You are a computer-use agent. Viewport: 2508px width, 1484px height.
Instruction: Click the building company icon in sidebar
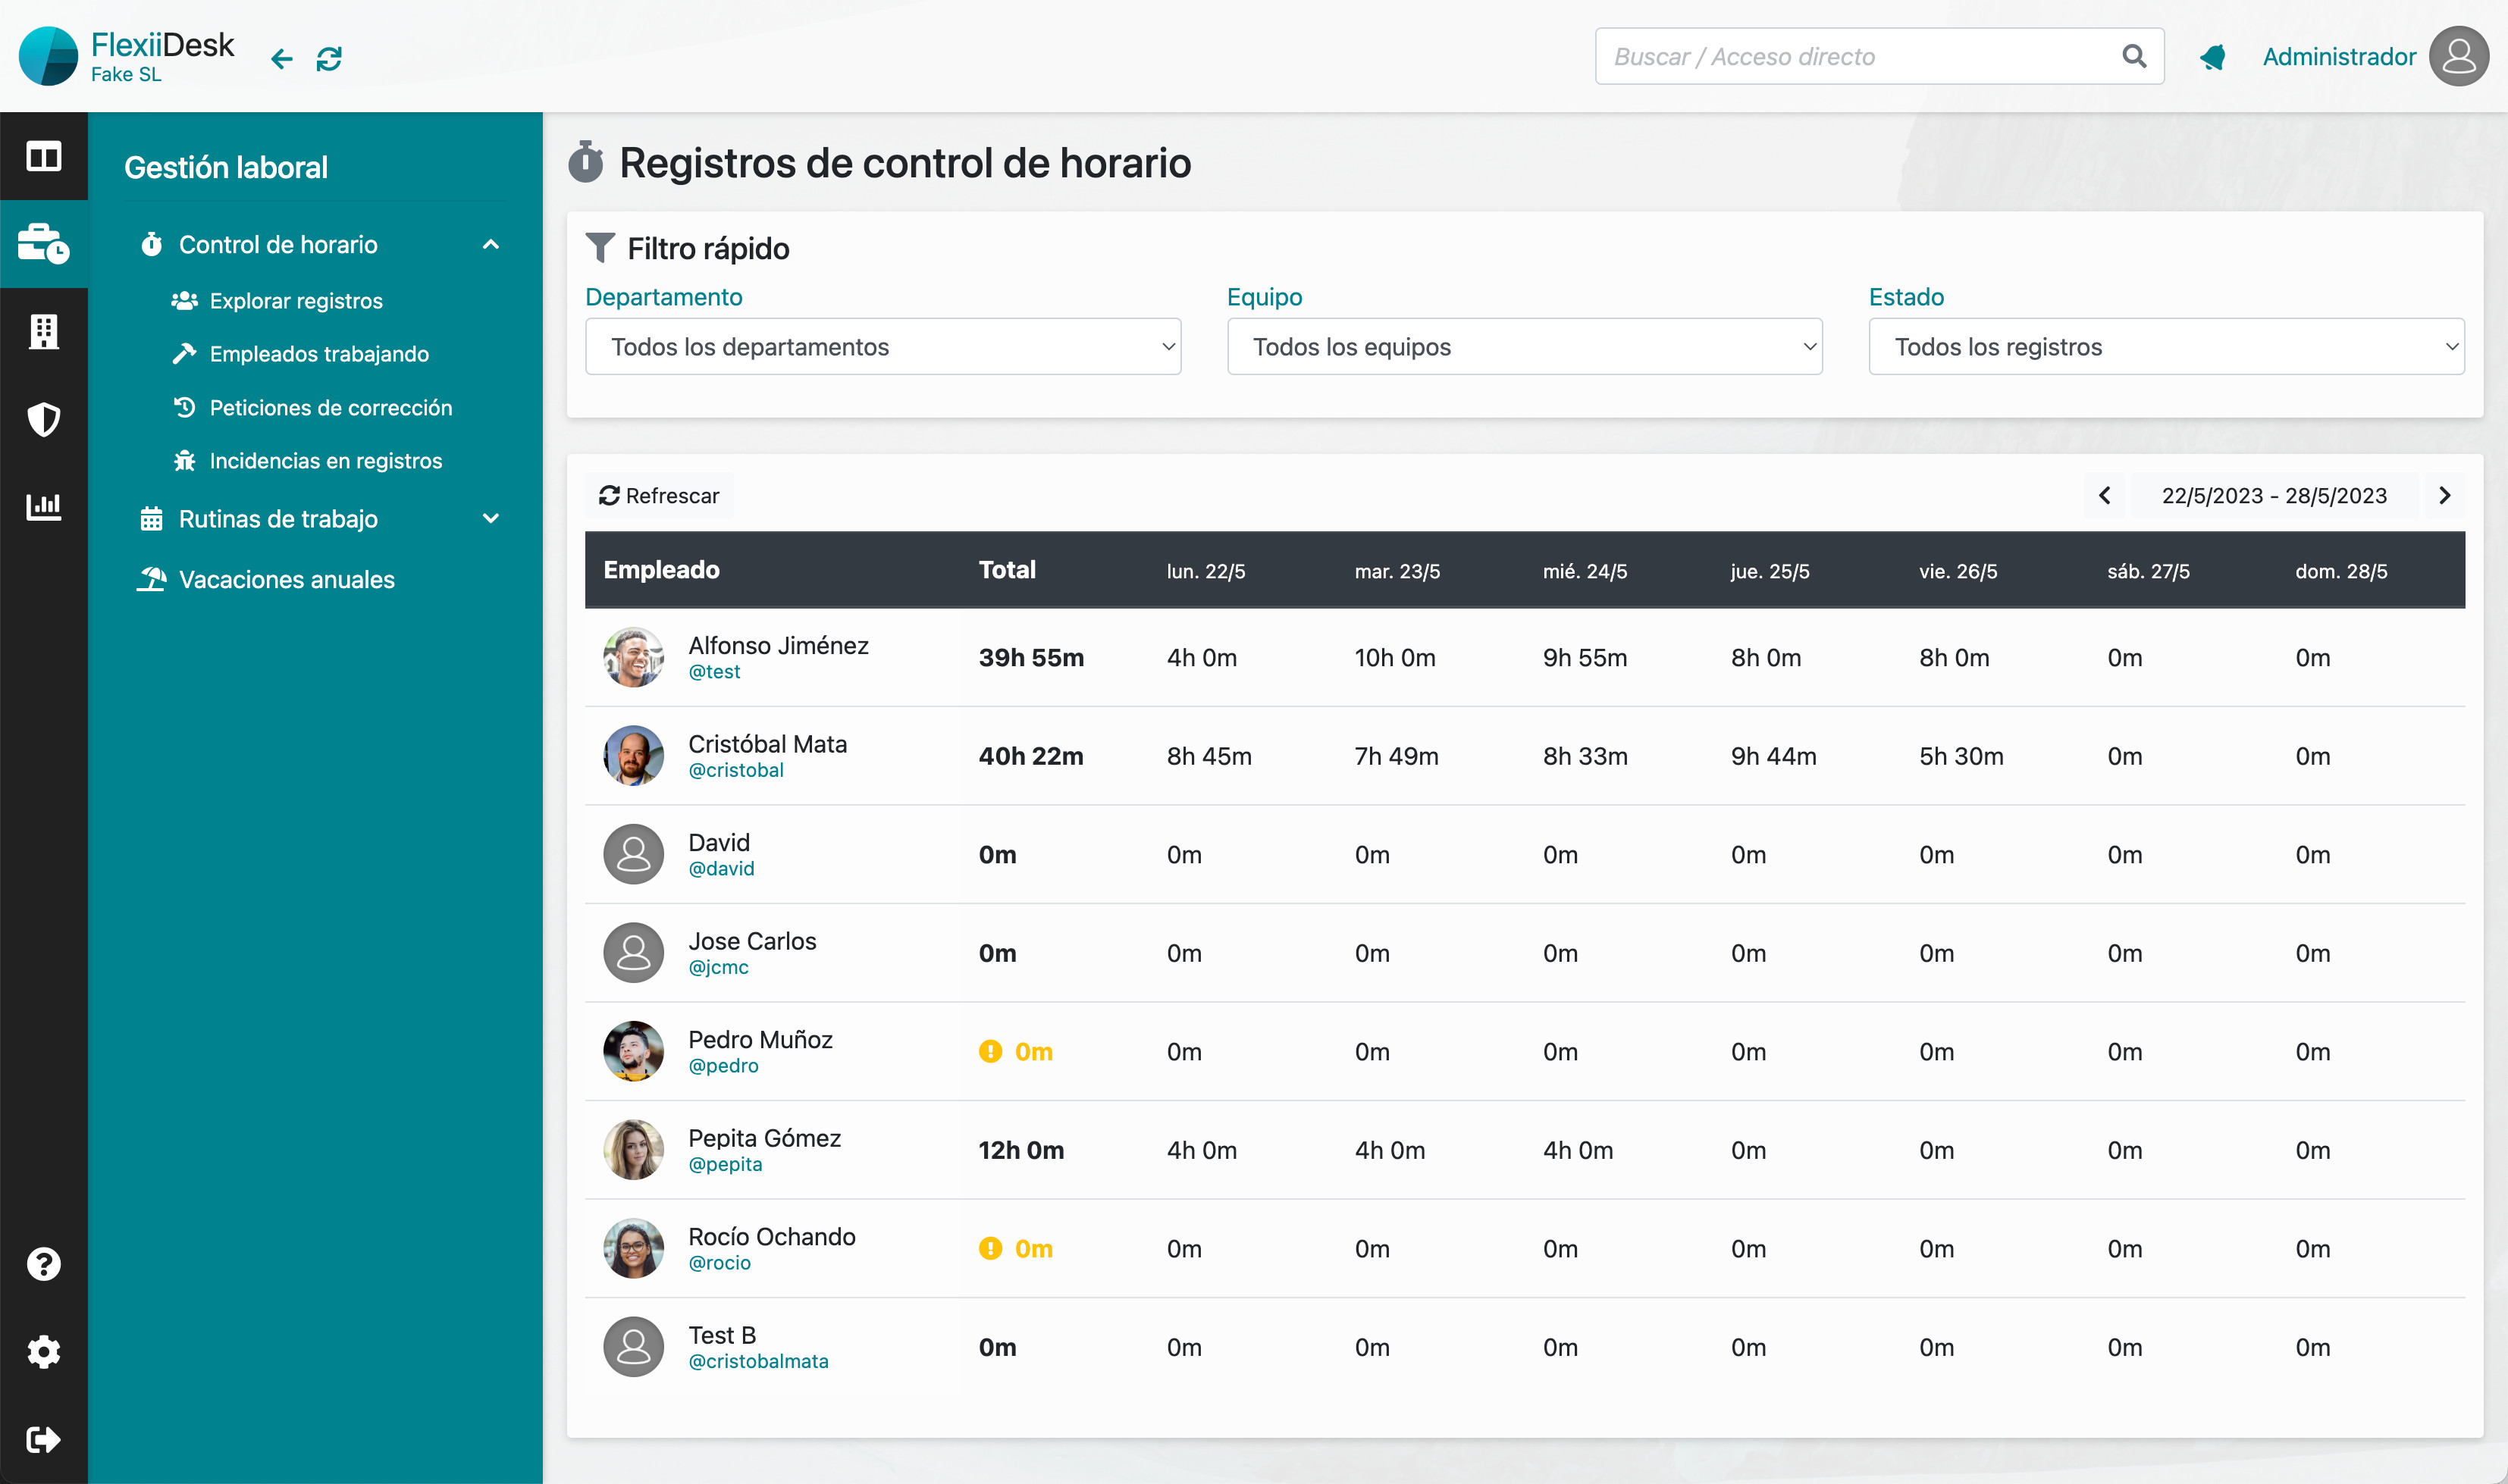tap(43, 331)
